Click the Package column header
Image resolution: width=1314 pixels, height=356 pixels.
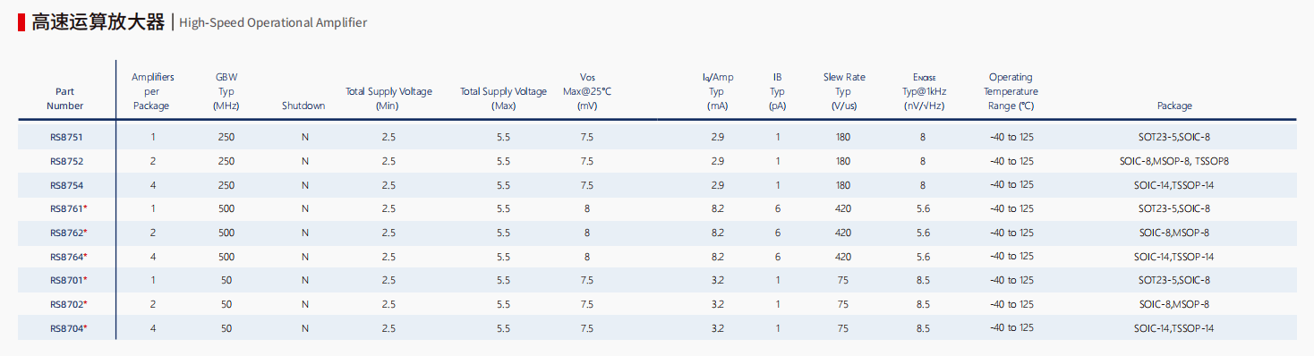1174,106
